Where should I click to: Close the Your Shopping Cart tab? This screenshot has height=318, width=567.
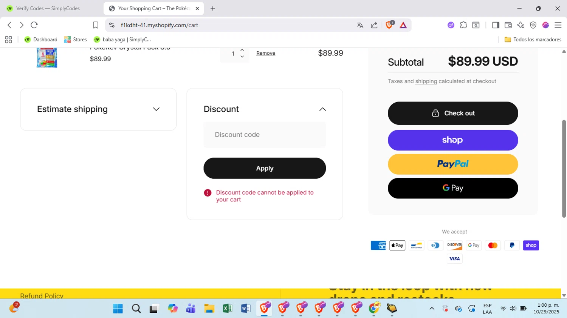tap(197, 8)
